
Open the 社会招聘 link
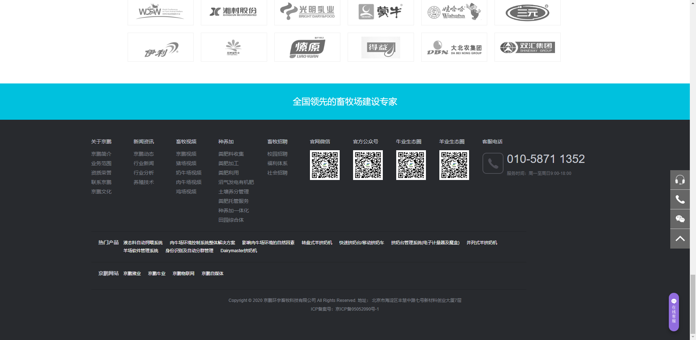[x=277, y=173]
